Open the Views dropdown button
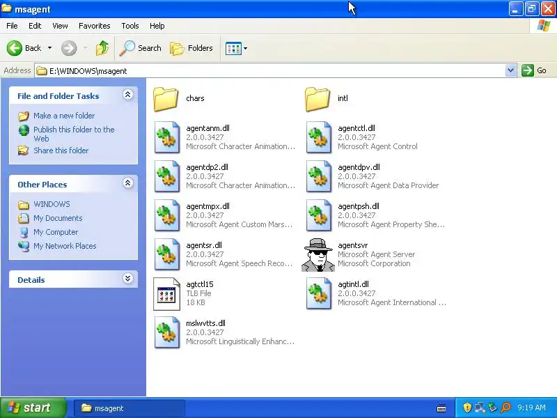The height and width of the screenshot is (418, 557). pyautogui.click(x=237, y=48)
